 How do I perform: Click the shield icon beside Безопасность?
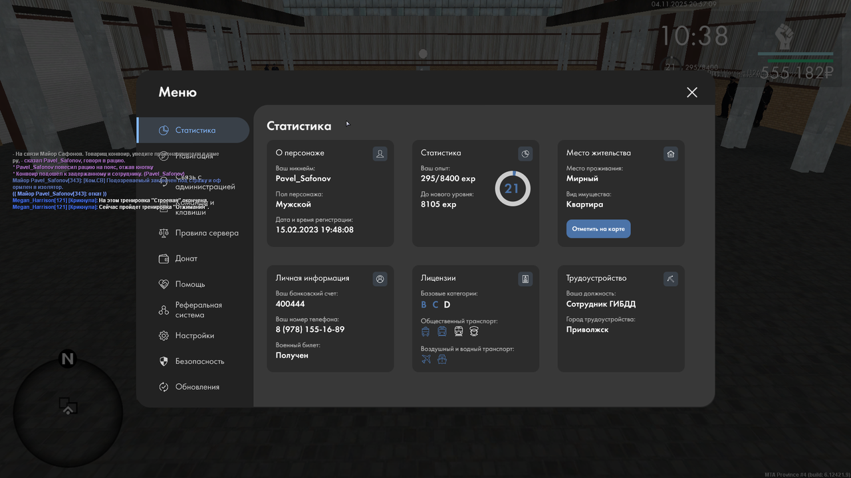(x=164, y=361)
